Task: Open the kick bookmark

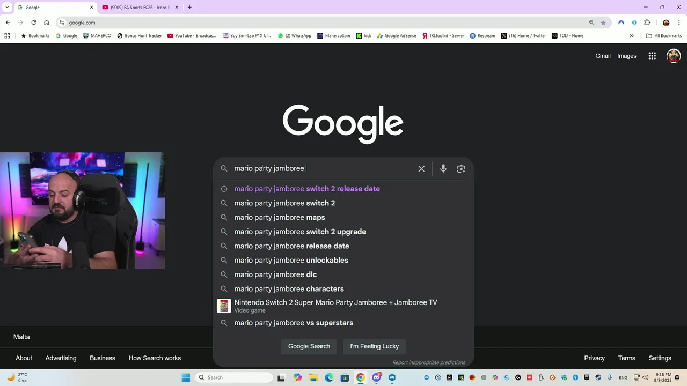Action: point(363,36)
